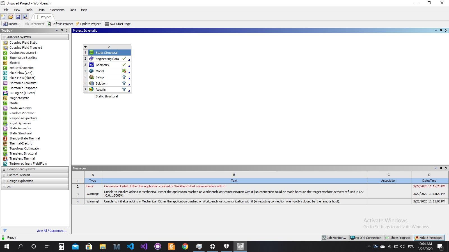The width and height of the screenshot is (449, 252).
Task: Open the View menu
Action: [x=17, y=10]
